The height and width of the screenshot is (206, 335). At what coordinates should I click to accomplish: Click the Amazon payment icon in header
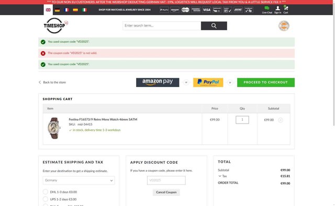coord(175,10)
